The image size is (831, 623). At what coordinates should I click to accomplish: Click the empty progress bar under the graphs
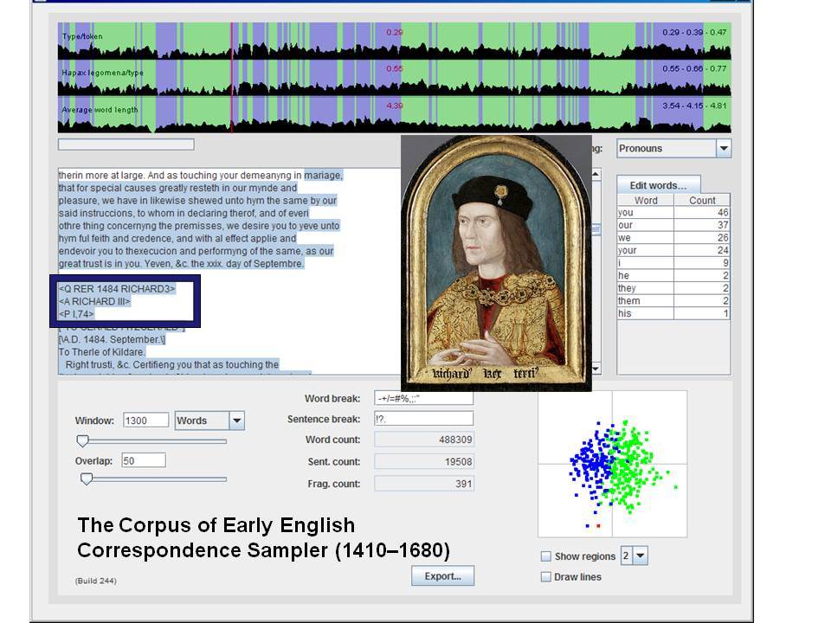coord(126,145)
